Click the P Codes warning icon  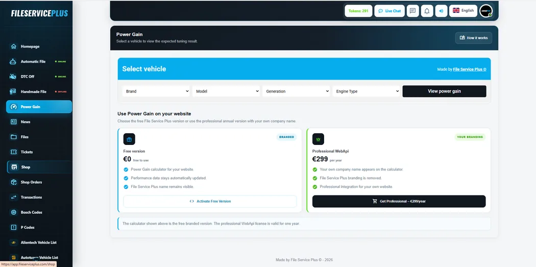13,227
